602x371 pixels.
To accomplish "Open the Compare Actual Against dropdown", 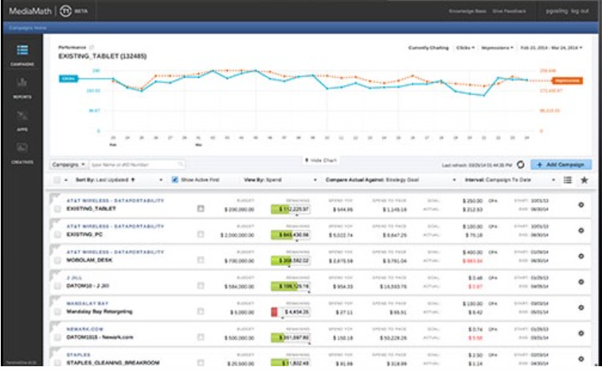I will click(390, 180).
